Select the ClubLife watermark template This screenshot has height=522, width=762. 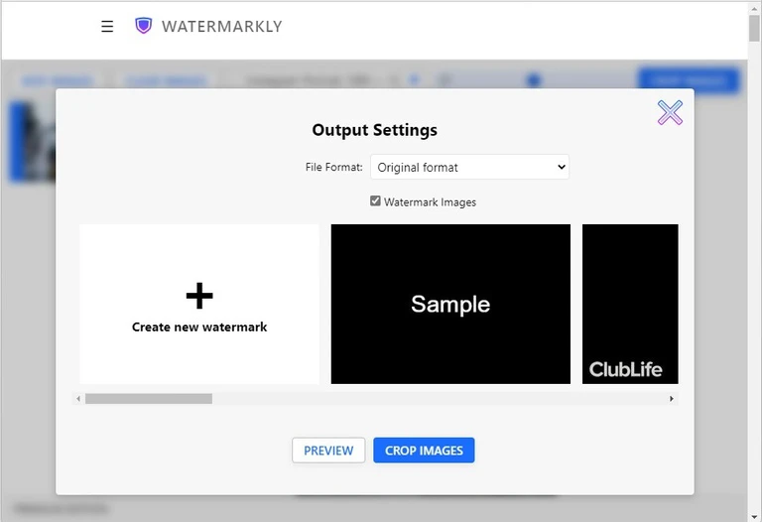tap(630, 304)
